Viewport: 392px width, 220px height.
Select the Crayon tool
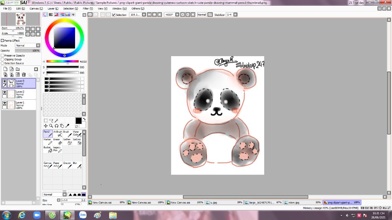tap(67, 165)
